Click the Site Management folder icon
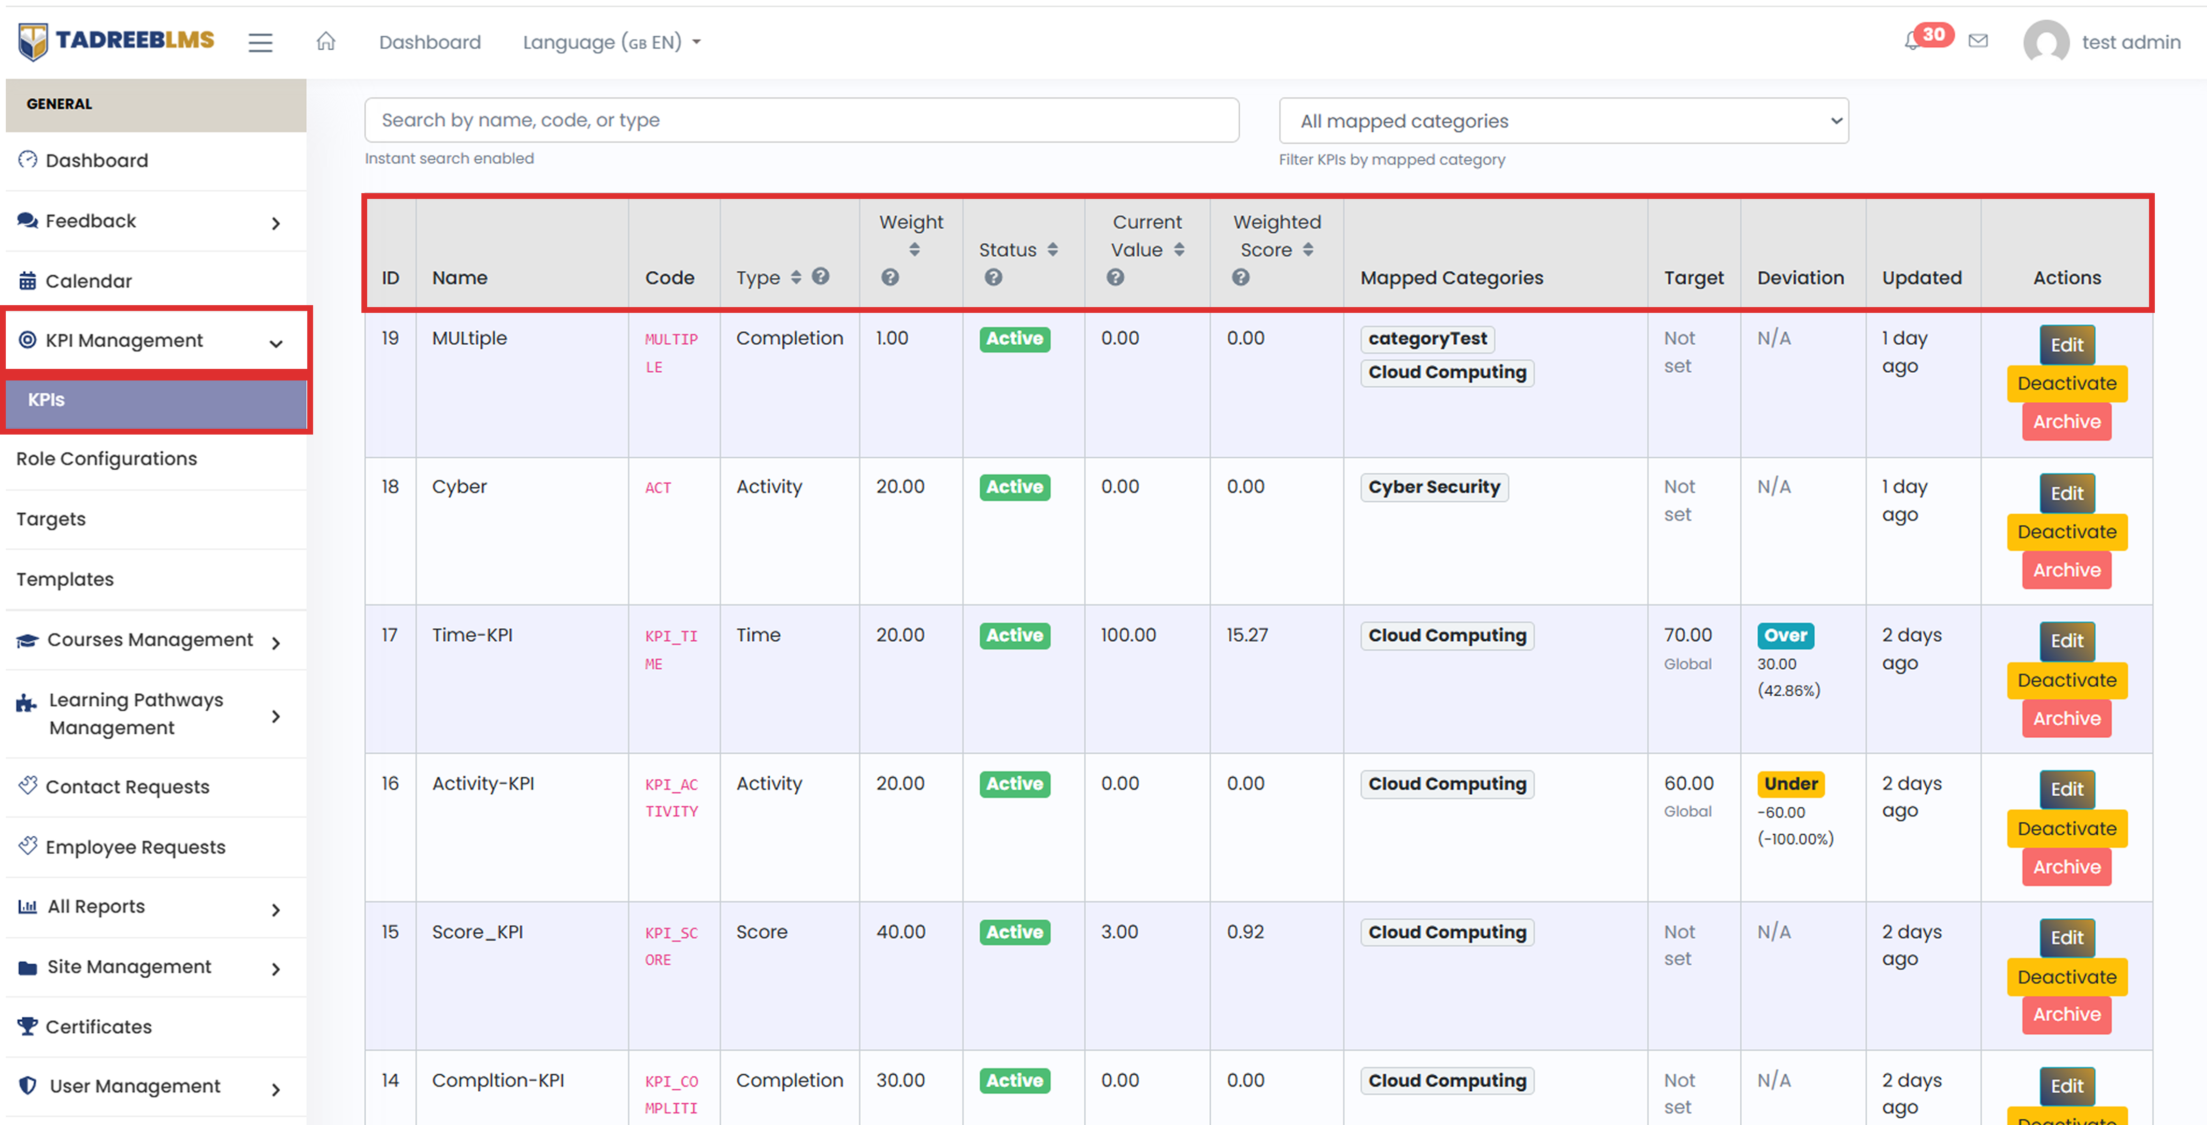 (x=28, y=968)
